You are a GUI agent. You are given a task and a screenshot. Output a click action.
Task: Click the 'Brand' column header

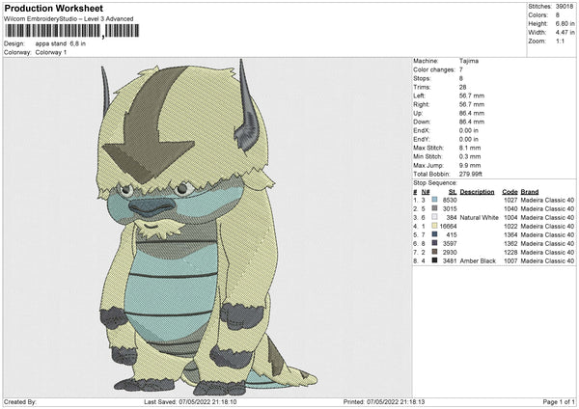(530, 192)
